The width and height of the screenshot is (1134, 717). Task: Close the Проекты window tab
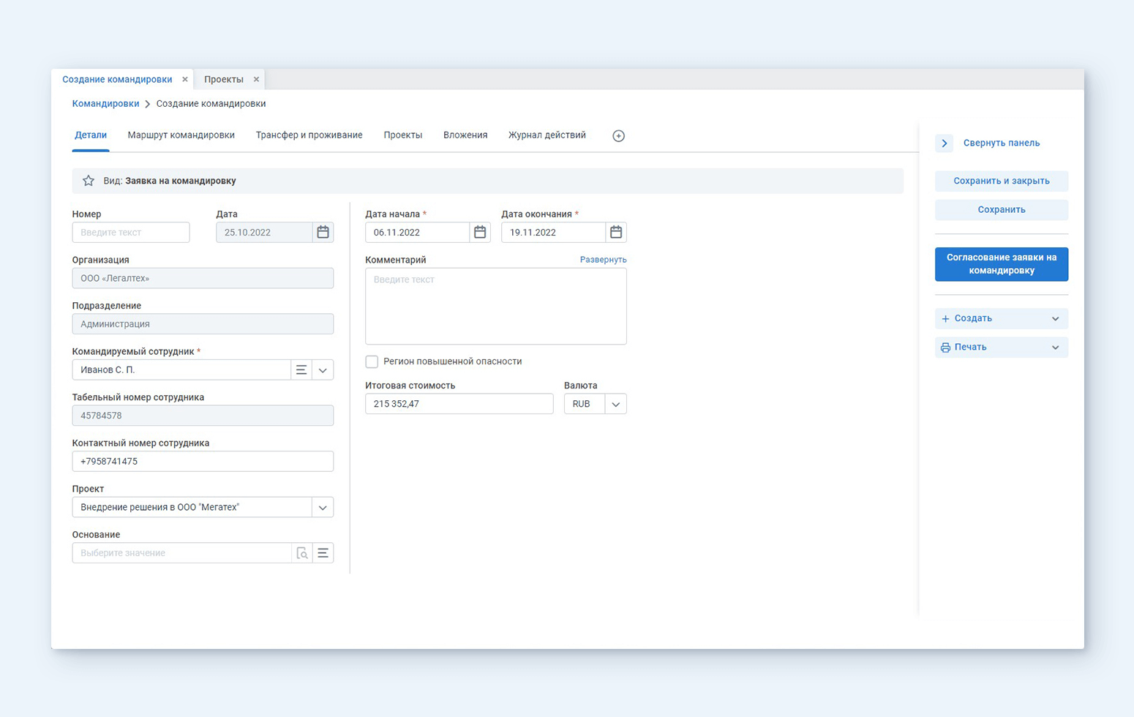pyautogui.click(x=256, y=79)
